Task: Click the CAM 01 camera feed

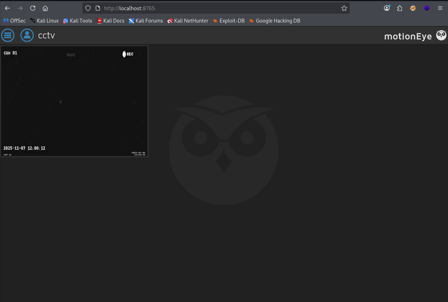Action: (74, 101)
